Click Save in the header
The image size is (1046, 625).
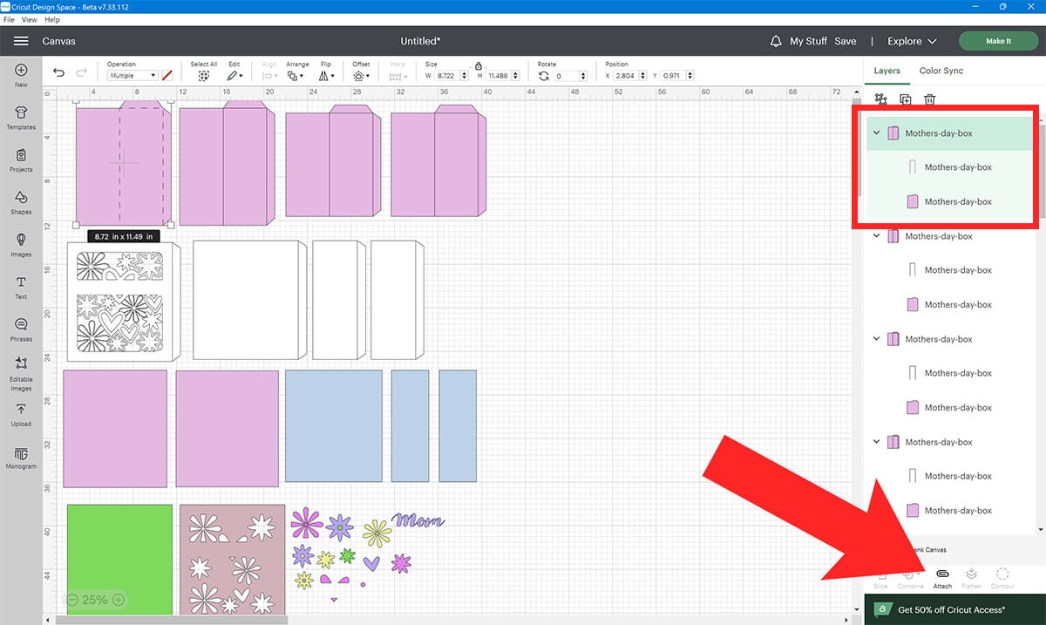[845, 41]
